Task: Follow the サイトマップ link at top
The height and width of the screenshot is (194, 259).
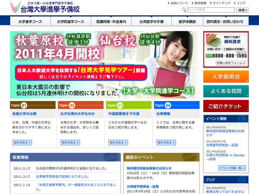Action: [x=221, y=3]
